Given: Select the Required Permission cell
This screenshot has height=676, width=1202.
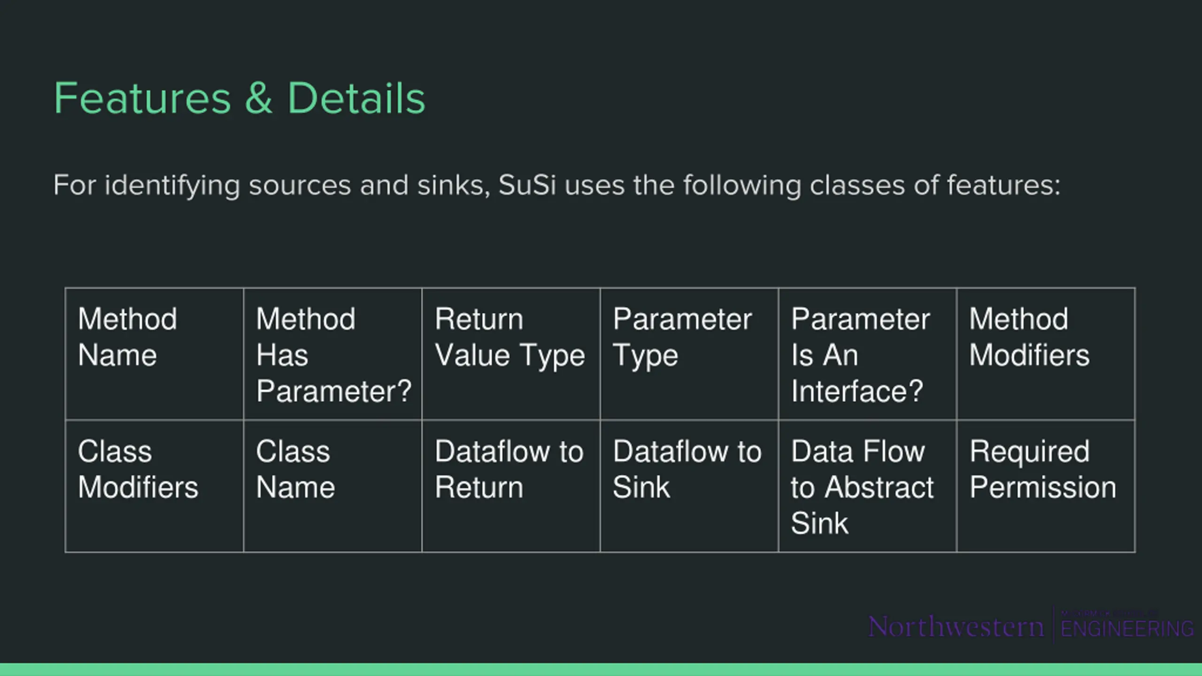Looking at the screenshot, I should point(1046,486).
